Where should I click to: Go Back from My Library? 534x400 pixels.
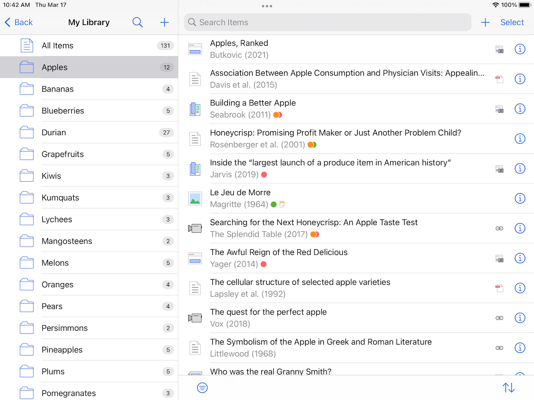19,22
